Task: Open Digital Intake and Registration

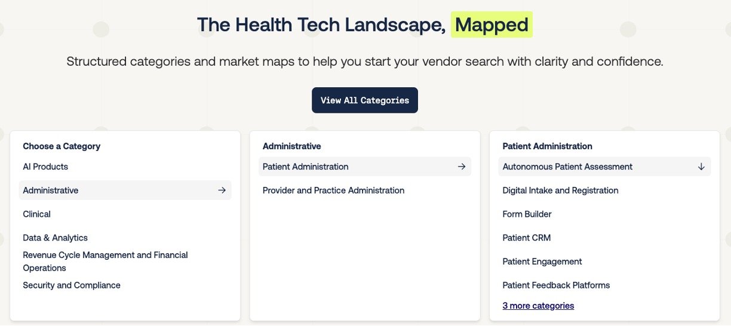Action: [x=560, y=190]
